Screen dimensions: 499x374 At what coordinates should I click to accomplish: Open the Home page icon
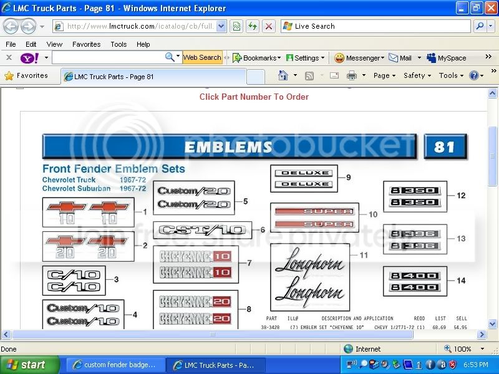point(283,75)
